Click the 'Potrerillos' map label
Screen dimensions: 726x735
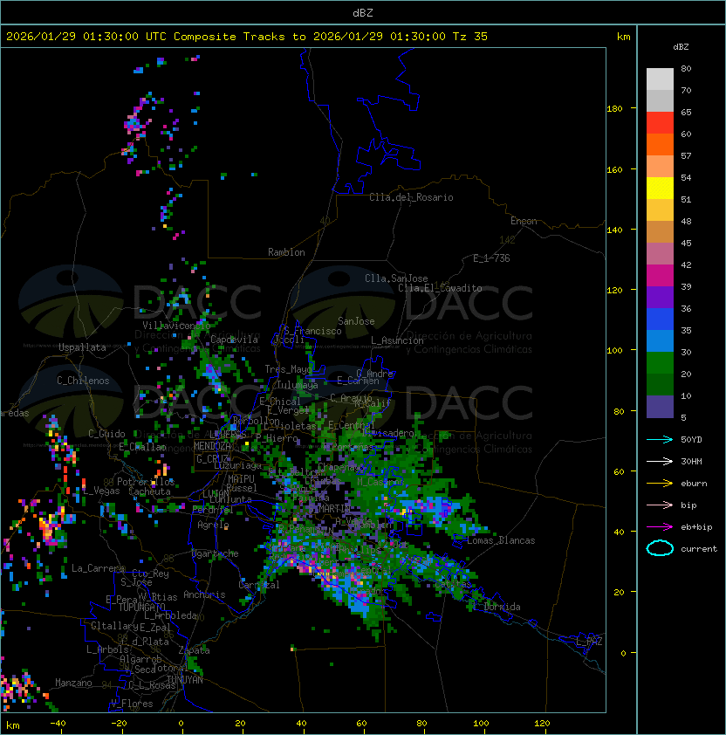click(146, 482)
